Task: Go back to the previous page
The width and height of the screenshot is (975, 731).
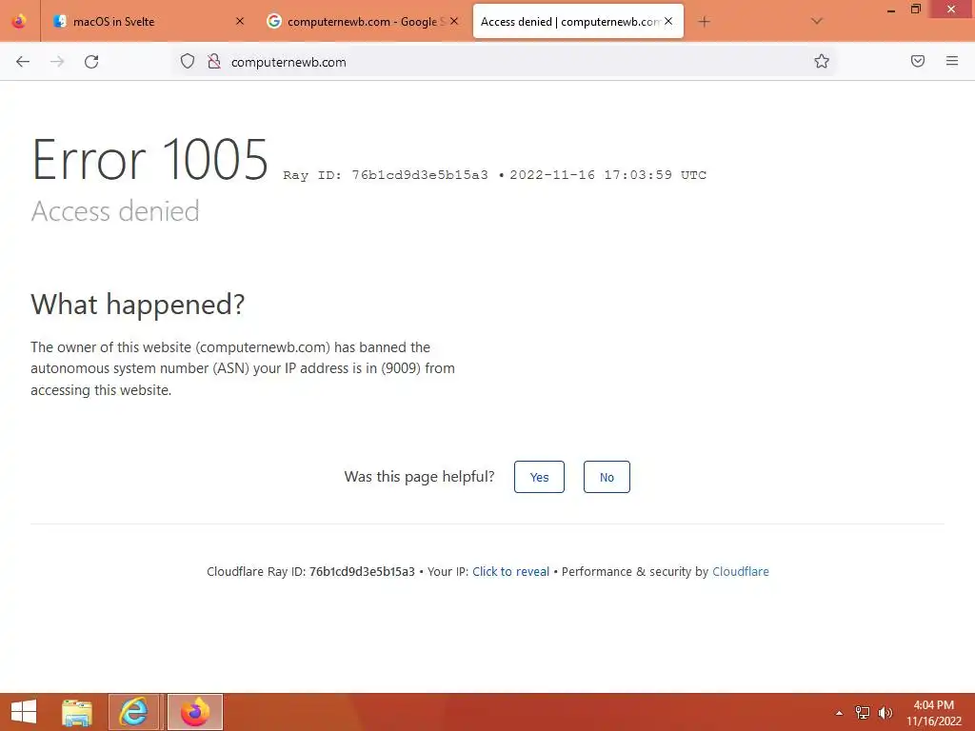Action: 23,62
